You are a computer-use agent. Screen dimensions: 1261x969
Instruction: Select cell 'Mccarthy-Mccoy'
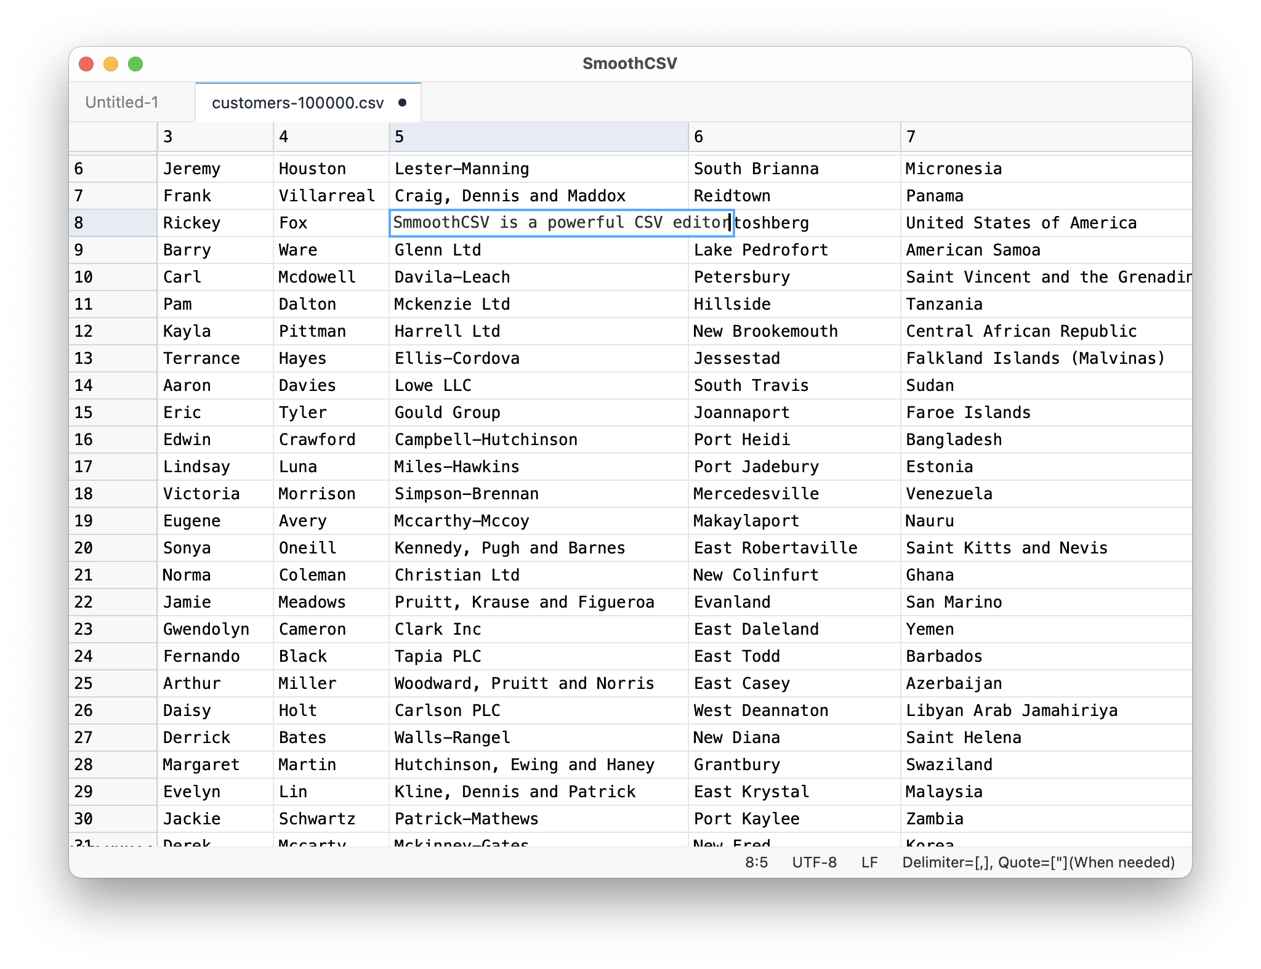539,521
